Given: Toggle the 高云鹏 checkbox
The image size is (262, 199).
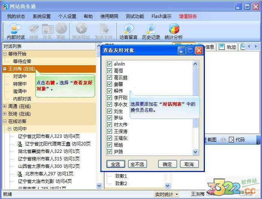Looking at the screenshot, I should (x=110, y=78).
